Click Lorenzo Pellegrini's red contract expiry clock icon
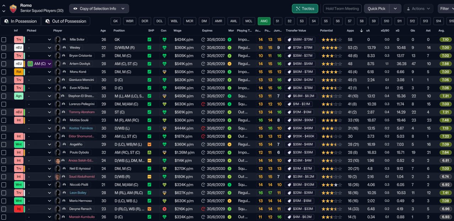 tap(203, 104)
